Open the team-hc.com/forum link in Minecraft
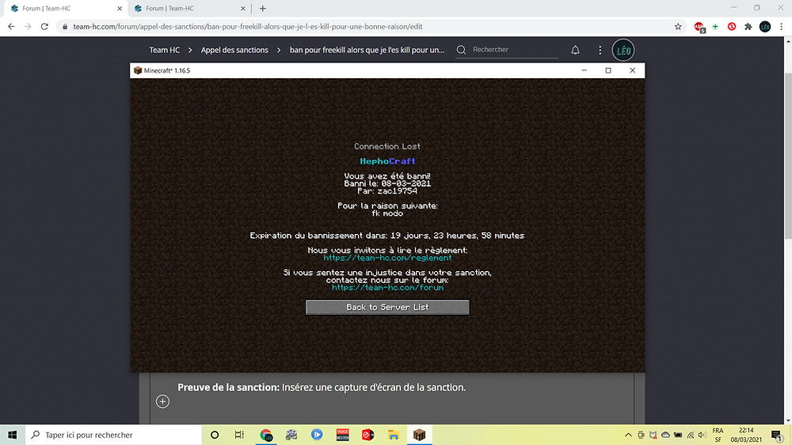Image resolution: width=792 pixels, height=445 pixels. point(387,288)
